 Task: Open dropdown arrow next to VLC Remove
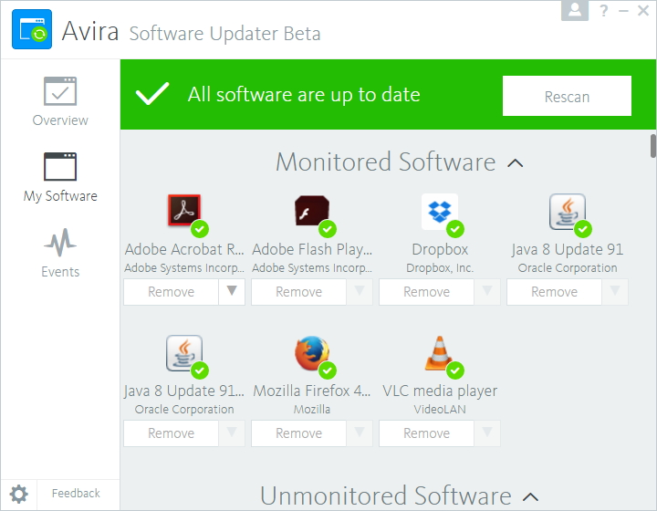487,433
